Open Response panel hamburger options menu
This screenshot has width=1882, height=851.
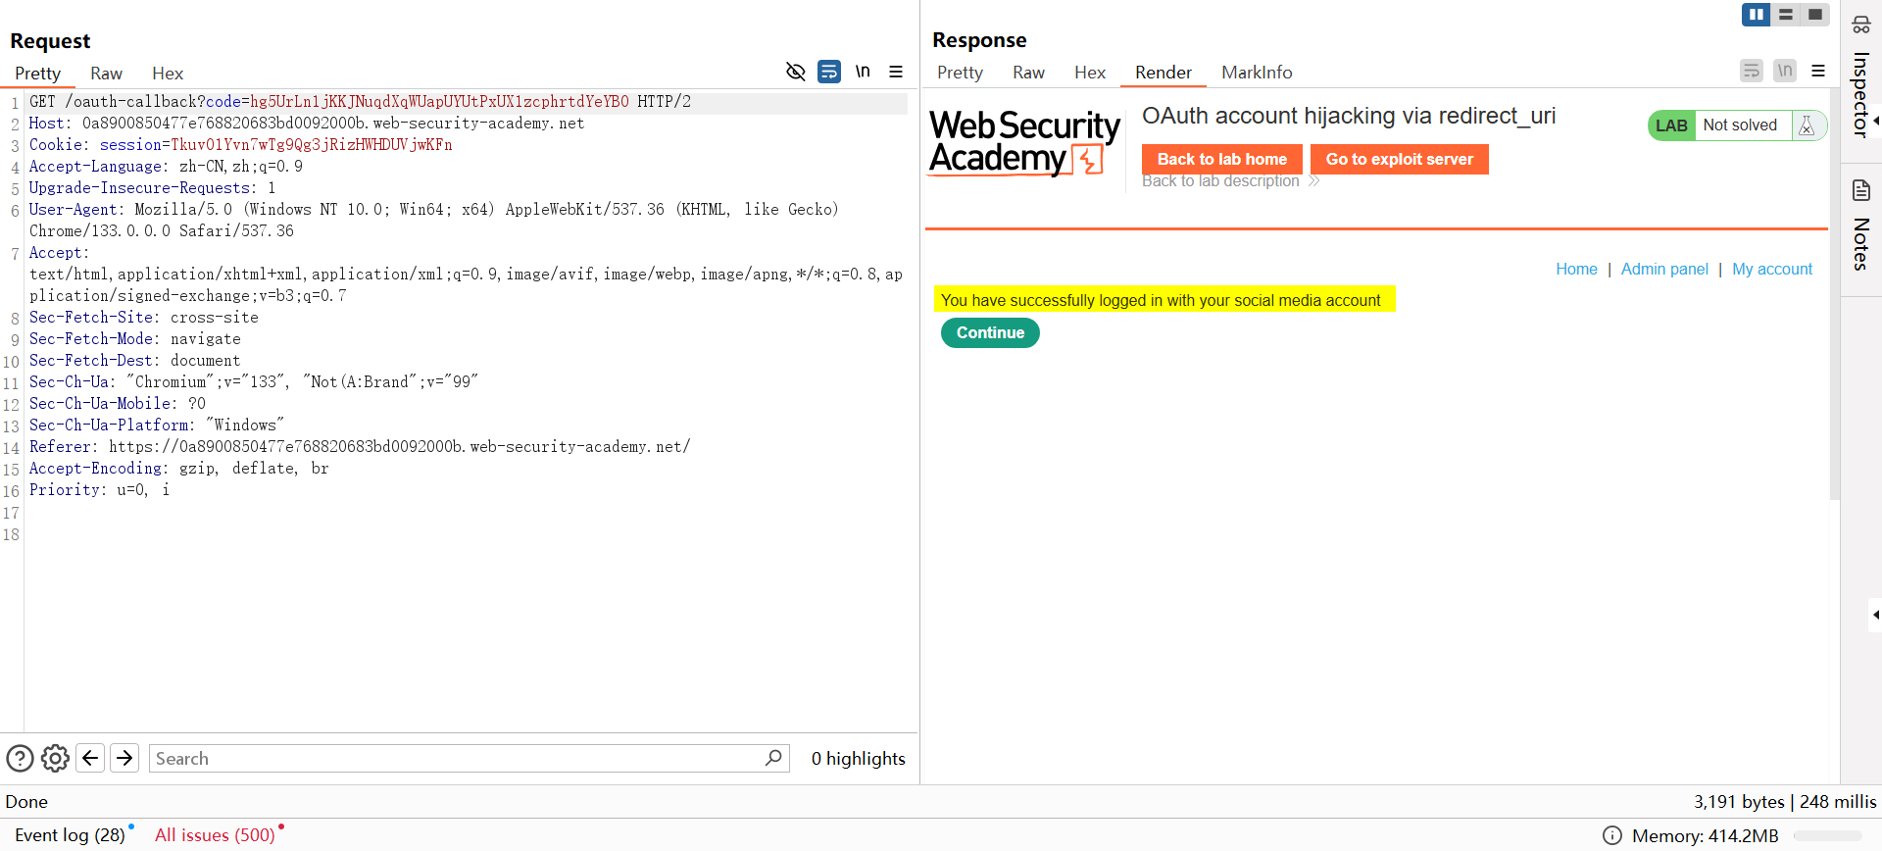coord(1818,71)
